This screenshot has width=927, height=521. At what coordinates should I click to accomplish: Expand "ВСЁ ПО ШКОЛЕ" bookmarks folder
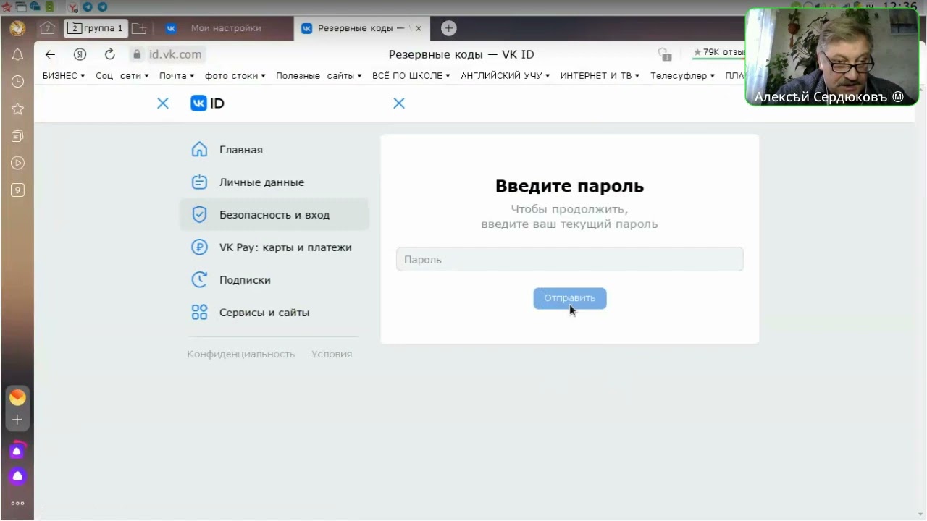(411, 75)
